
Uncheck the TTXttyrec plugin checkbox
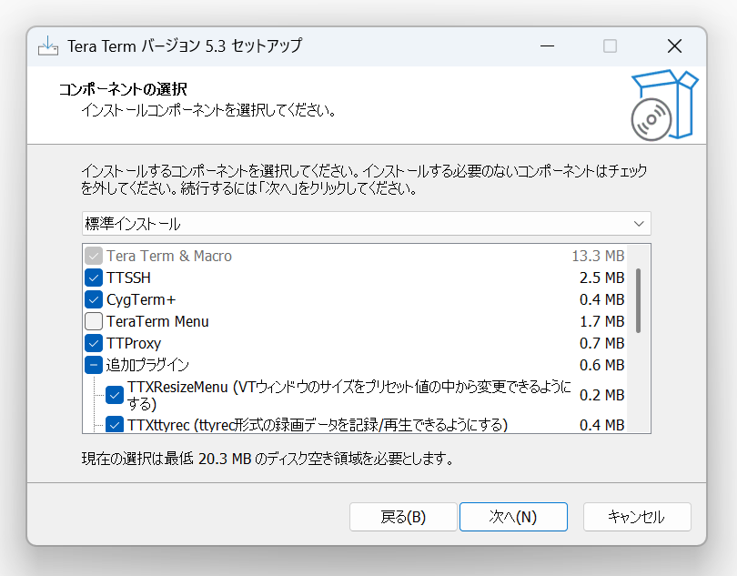(x=115, y=425)
